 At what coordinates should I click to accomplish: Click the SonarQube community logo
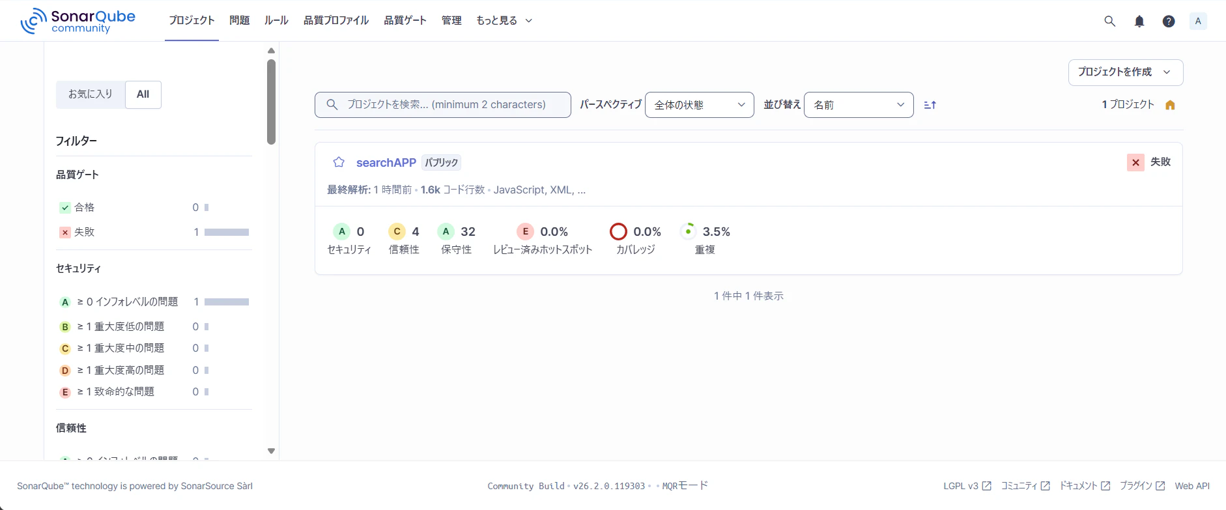[78, 21]
